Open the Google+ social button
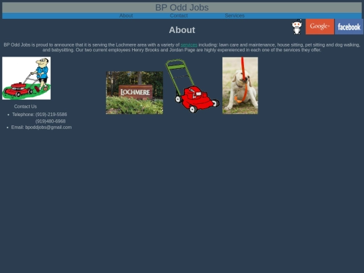Image resolution: width=364 pixels, height=273 pixels. coord(320,27)
